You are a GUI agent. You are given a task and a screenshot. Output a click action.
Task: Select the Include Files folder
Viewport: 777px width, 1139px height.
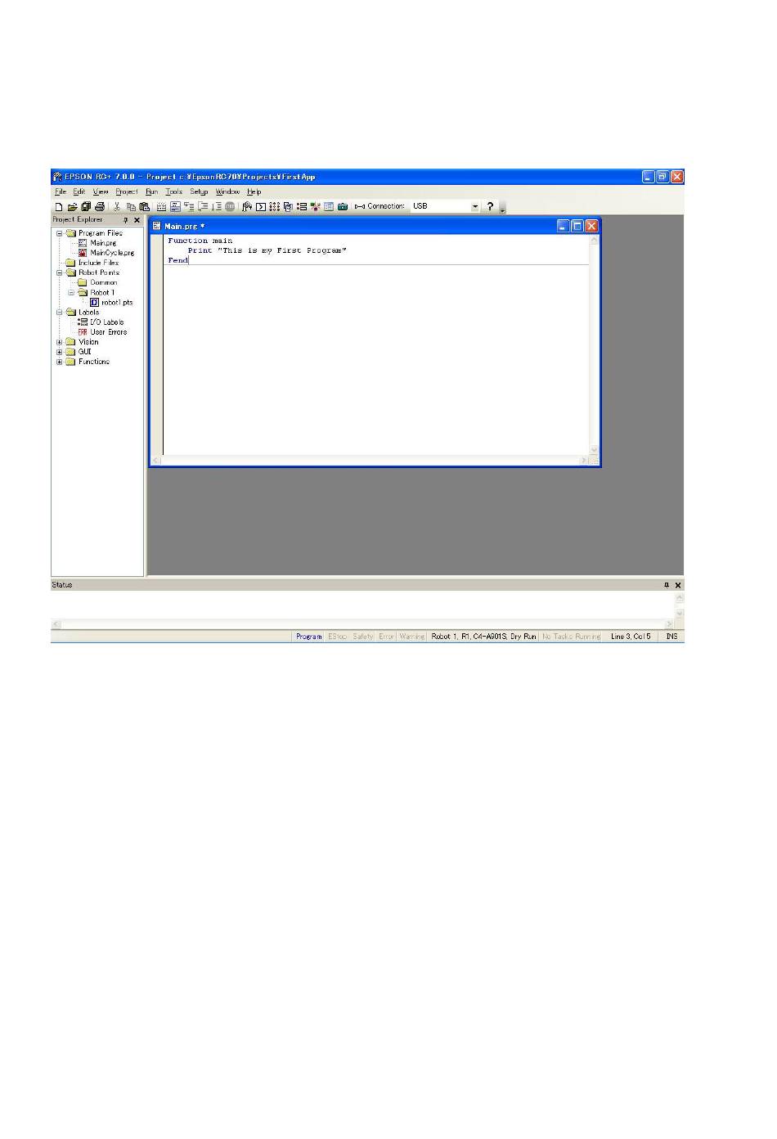click(x=98, y=263)
